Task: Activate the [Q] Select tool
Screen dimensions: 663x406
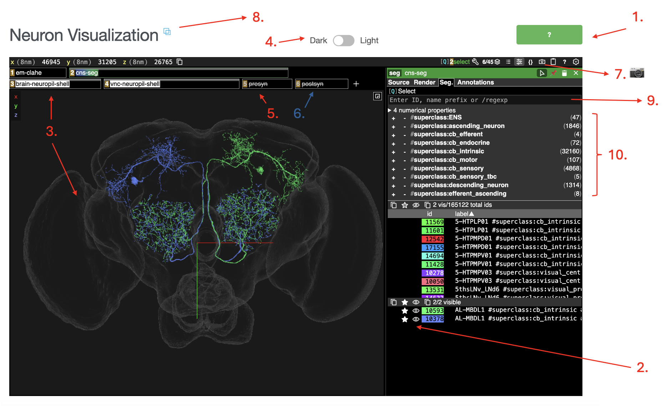Action: click(x=402, y=91)
